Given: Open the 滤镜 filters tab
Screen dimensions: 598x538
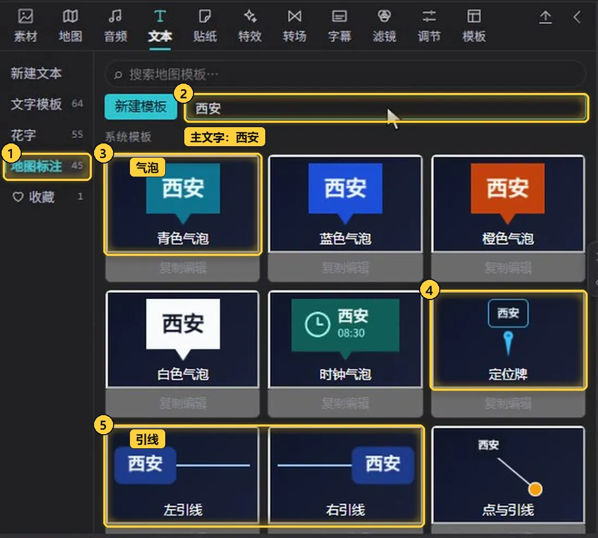Looking at the screenshot, I should click(384, 26).
